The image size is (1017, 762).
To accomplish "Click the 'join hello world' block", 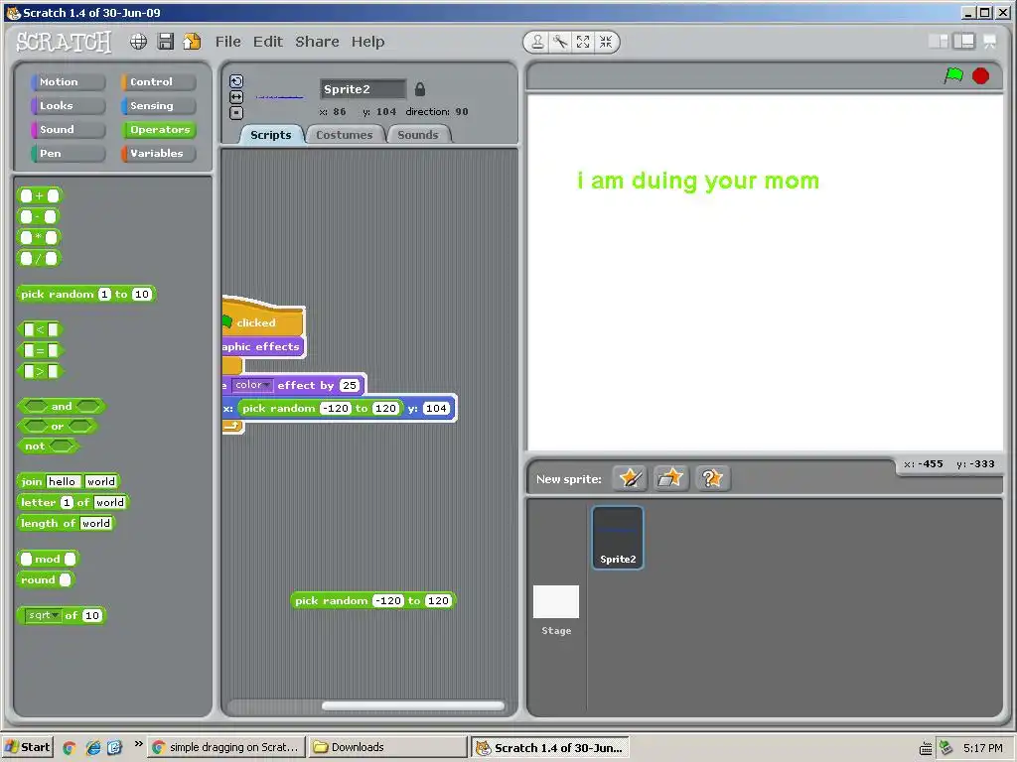I will pyautogui.click(x=69, y=481).
